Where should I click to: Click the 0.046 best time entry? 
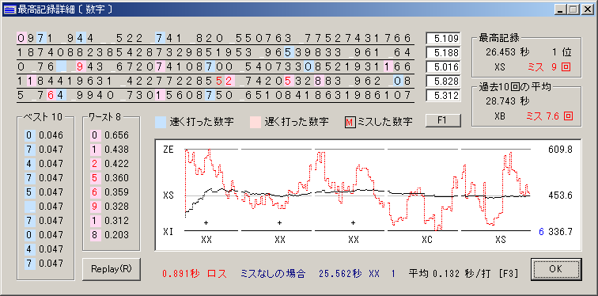[x=52, y=135]
